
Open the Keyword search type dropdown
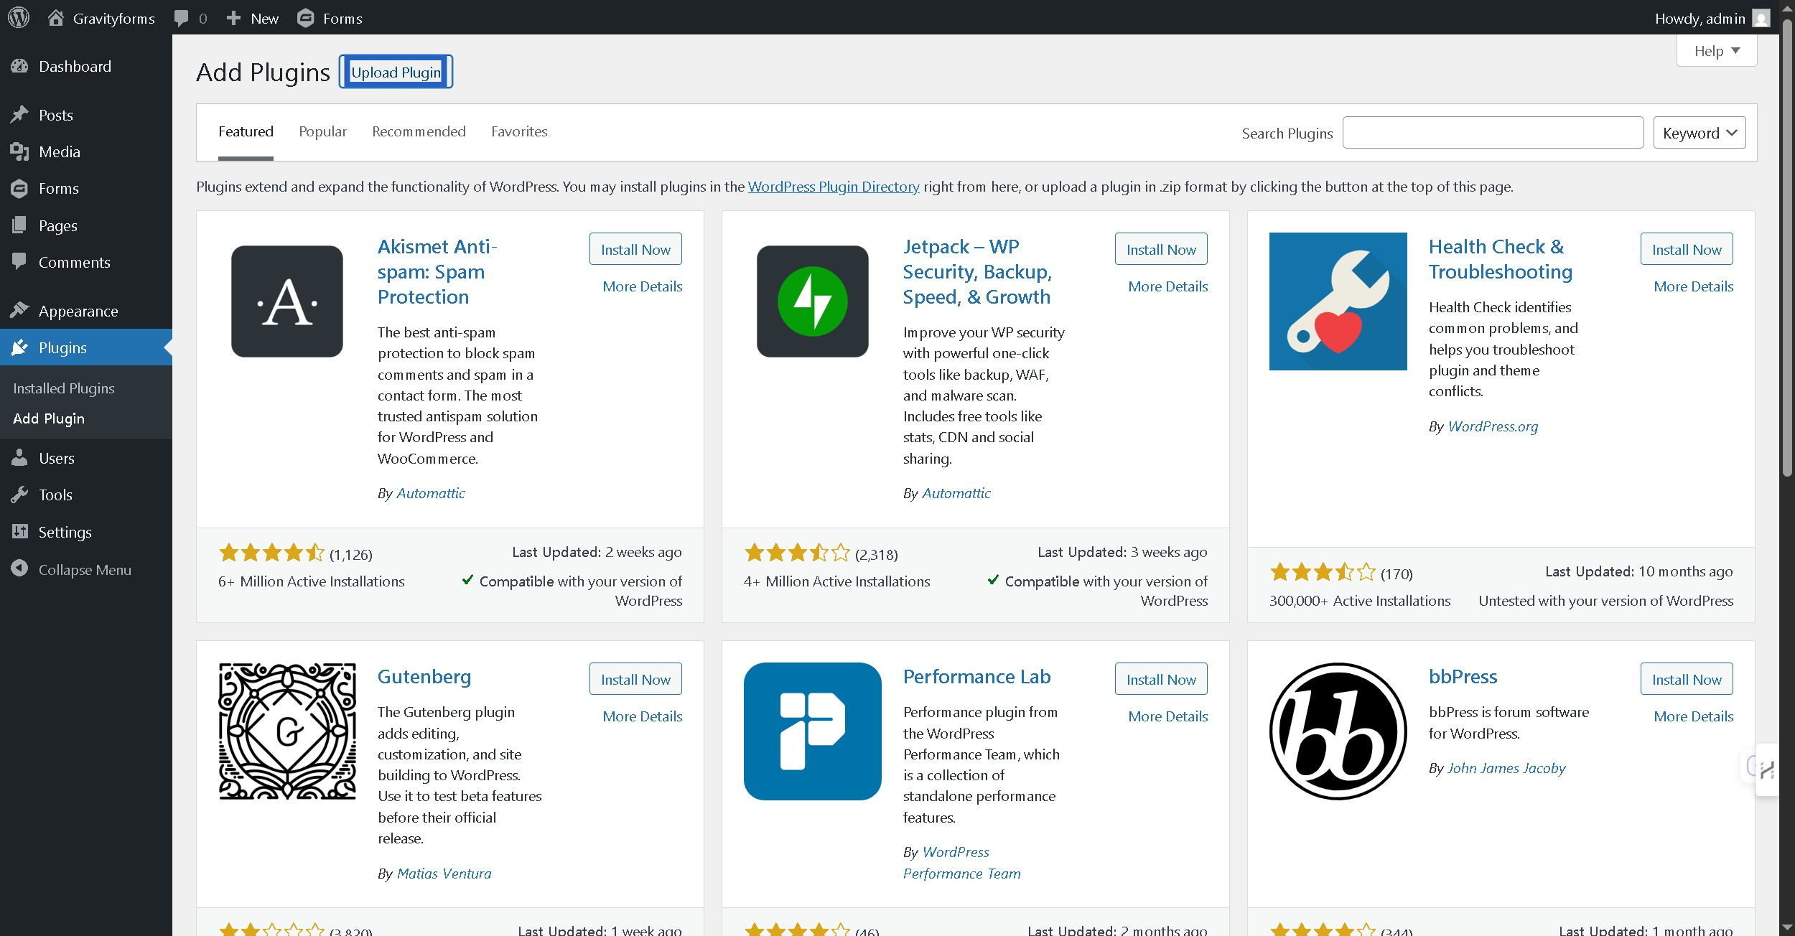click(1700, 133)
